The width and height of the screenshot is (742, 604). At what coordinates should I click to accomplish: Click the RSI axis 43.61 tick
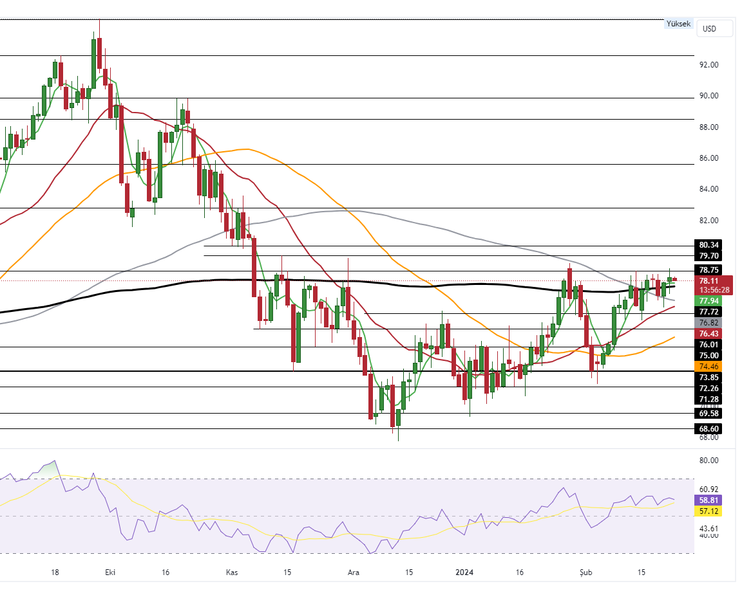click(x=709, y=528)
